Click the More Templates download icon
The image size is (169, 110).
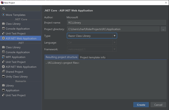click(x=3, y=15)
